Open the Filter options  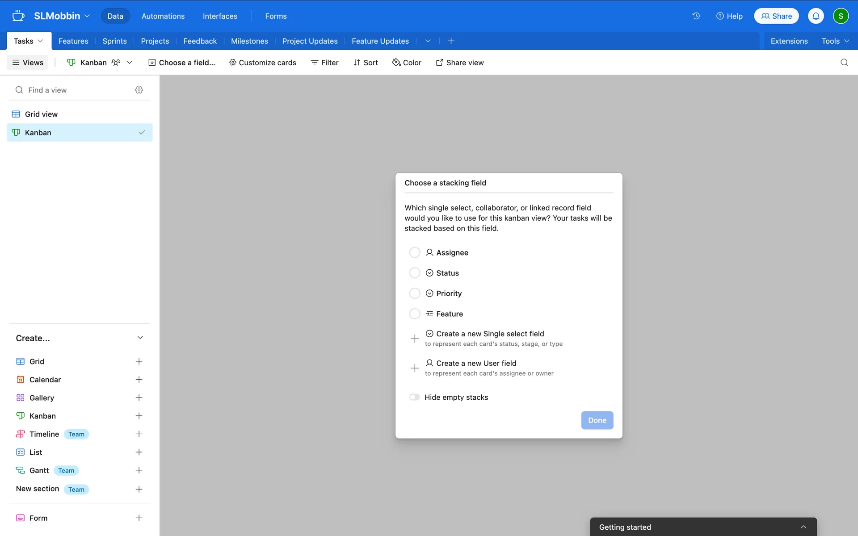(x=324, y=63)
